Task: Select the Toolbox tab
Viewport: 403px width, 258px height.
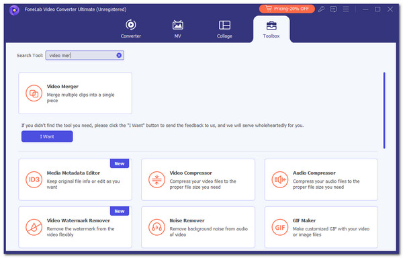Action: (x=271, y=30)
